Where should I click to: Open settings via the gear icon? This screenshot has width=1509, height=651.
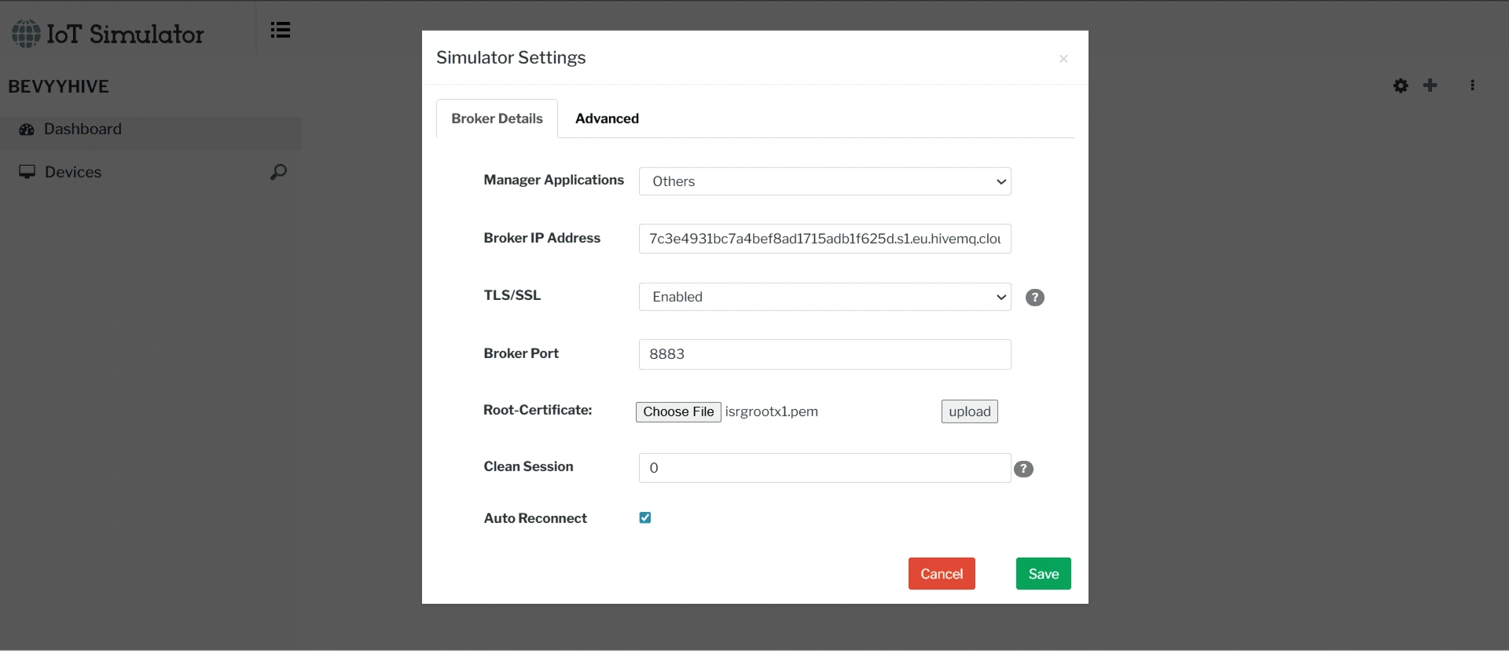(1401, 86)
